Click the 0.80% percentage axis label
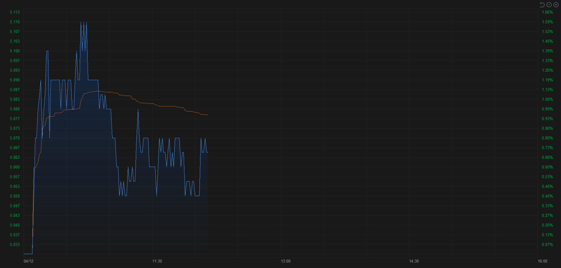 click(x=547, y=138)
